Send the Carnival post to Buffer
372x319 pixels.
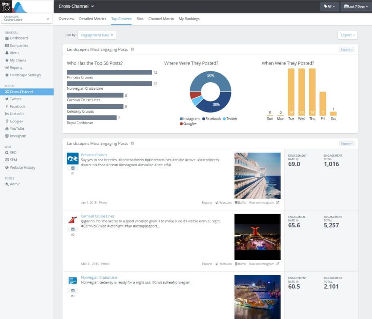point(240,264)
